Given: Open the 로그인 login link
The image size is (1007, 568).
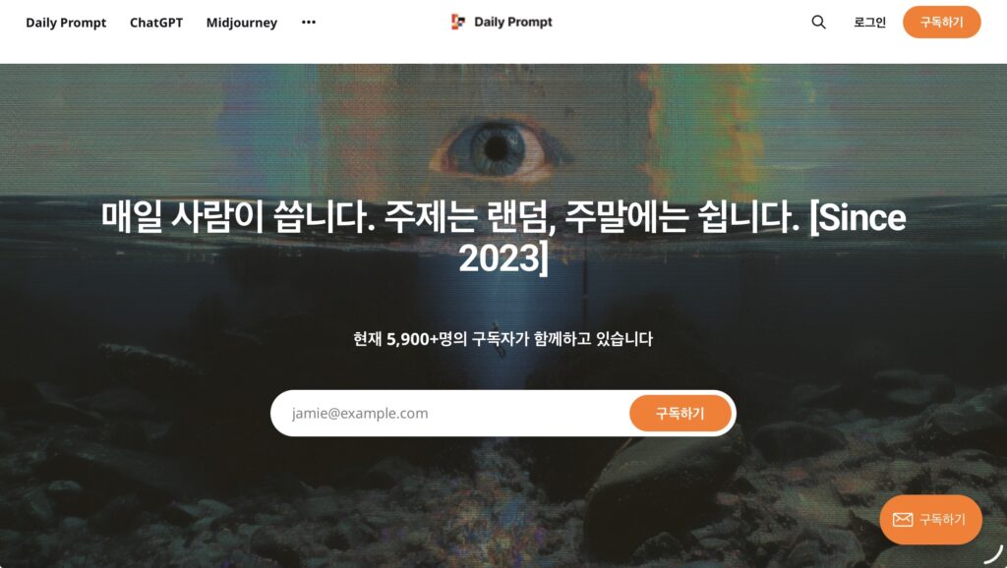Looking at the screenshot, I should click(869, 22).
